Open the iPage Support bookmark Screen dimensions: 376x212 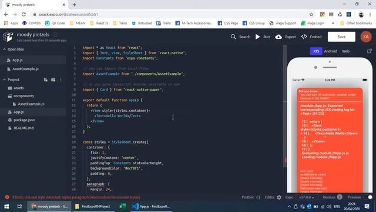point(283,23)
